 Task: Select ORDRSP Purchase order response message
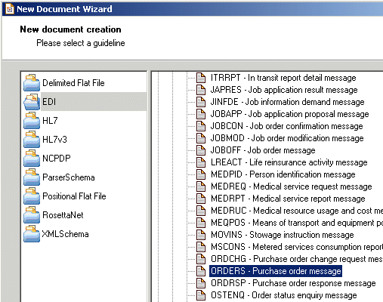click(x=293, y=283)
